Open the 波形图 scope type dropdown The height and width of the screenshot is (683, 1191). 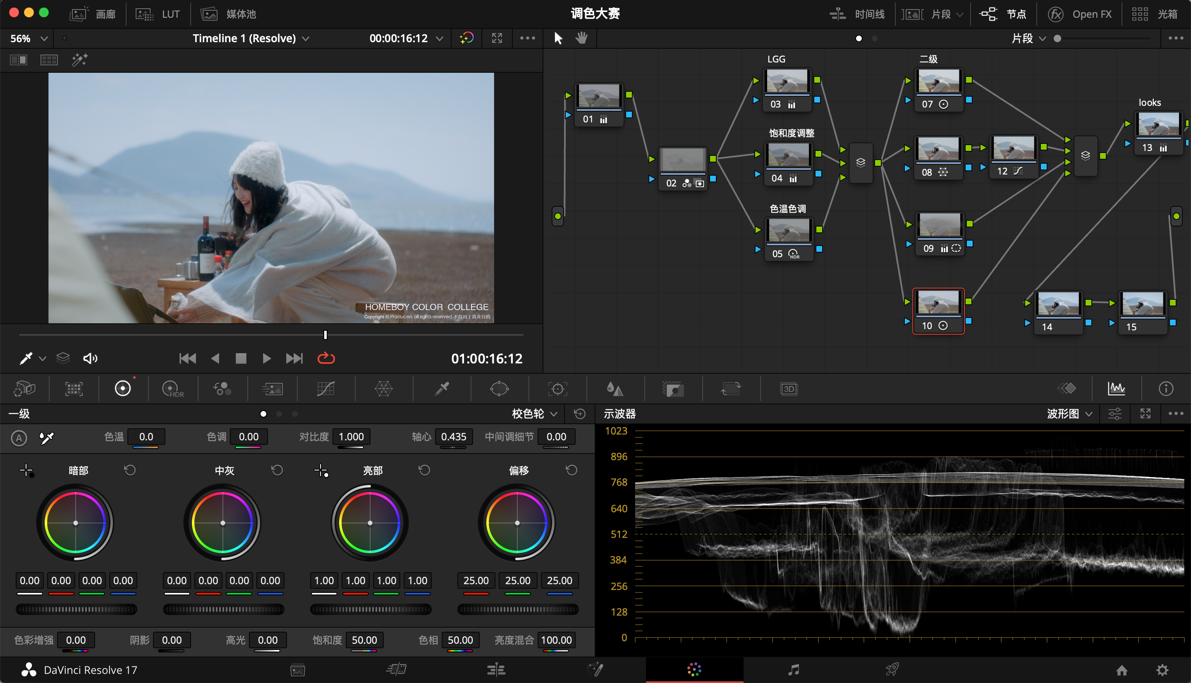(x=1069, y=414)
